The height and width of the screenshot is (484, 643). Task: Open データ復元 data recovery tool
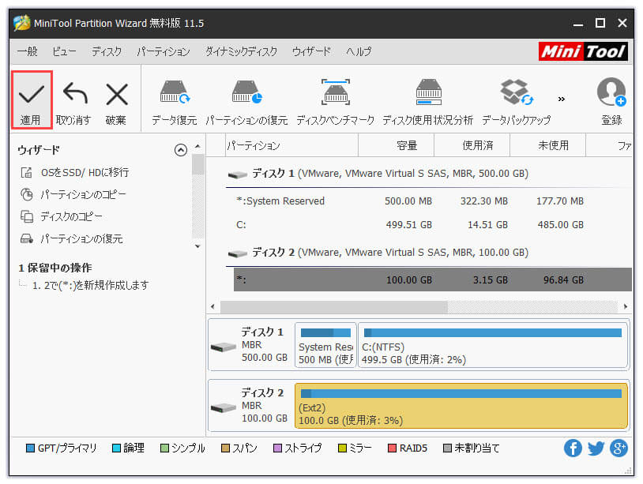tap(174, 95)
